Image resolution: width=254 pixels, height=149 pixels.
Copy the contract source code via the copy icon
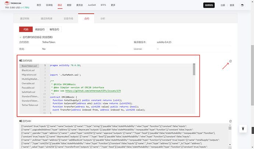coord(230,61)
